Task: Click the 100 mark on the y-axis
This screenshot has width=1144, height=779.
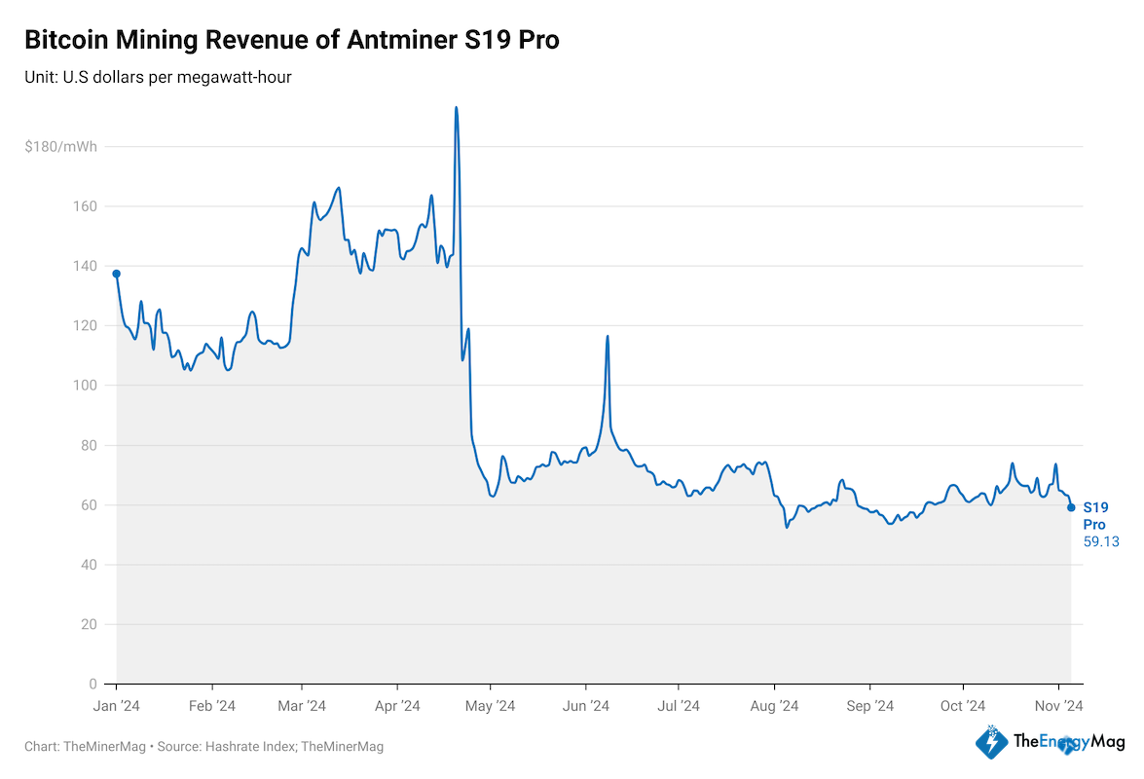Action: (x=87, y=385)
